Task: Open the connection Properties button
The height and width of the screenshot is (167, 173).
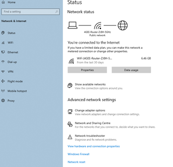Action: point(87,70)
